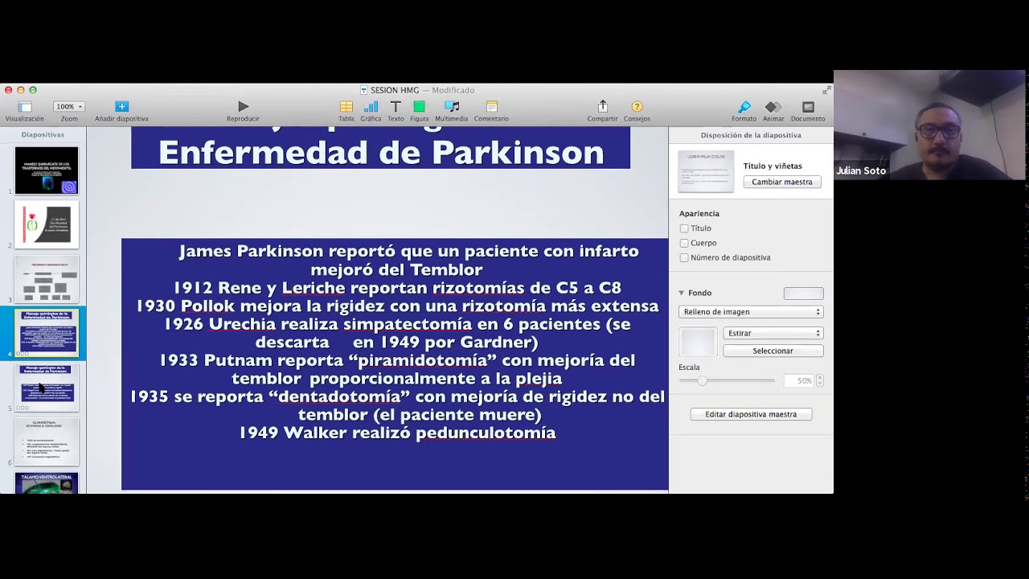Screen dimensions: 1029x579
Task: Select slide 6 thumbnail in navigator
Action: pyautogui.click(x=47, y=441)
